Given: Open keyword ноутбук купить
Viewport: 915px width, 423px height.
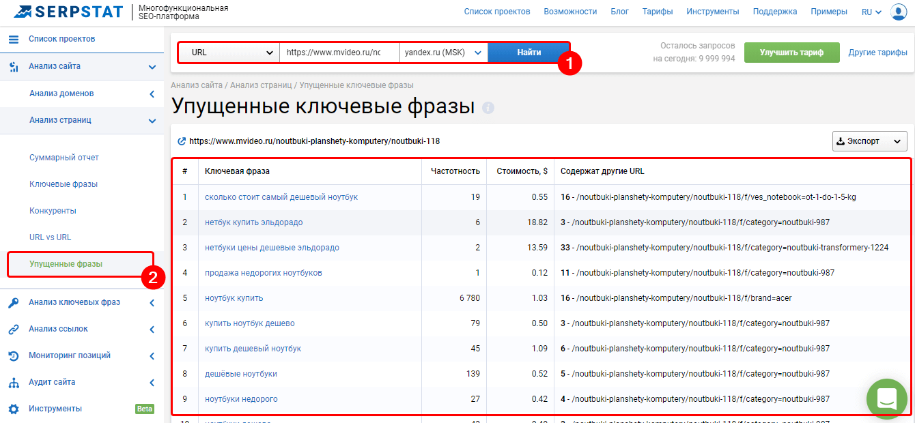Looking at the screenshot, I should point(234,298).
